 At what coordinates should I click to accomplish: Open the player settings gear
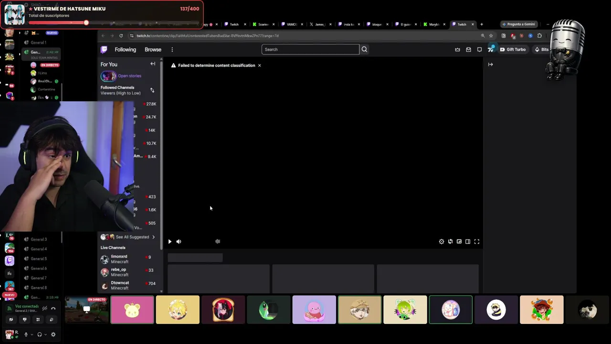442,242
